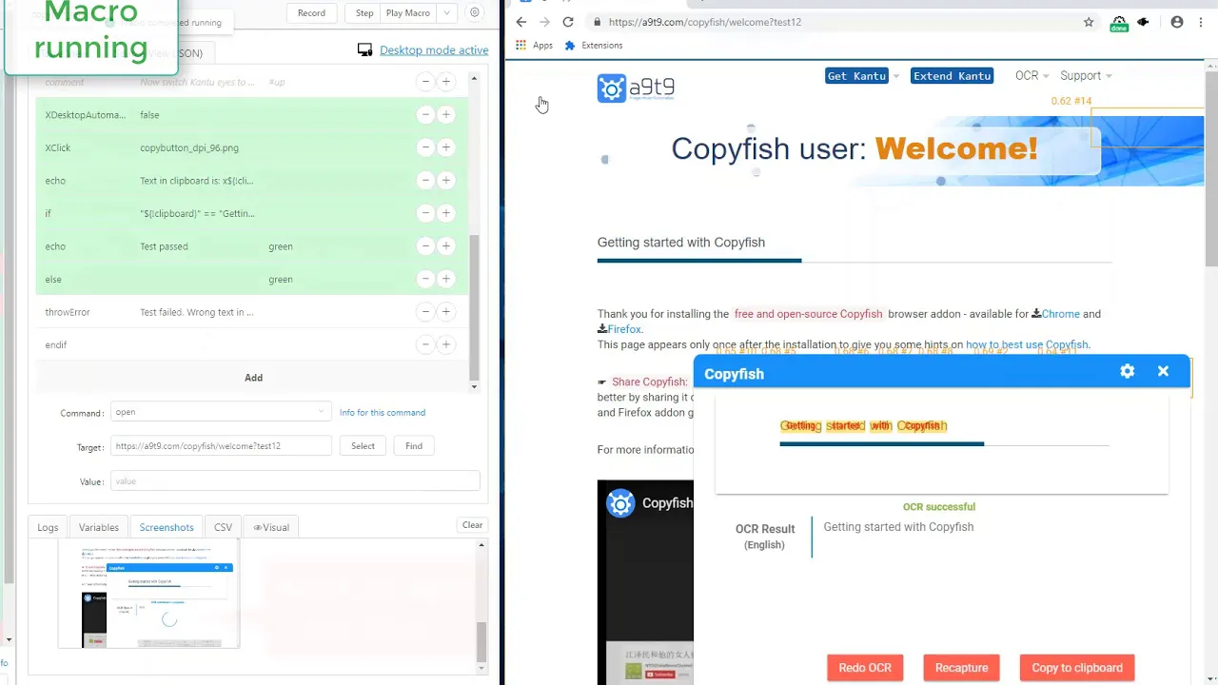1218x685 pixels.
Task: Open the CSV tab
Action: [x=223, y=527]
